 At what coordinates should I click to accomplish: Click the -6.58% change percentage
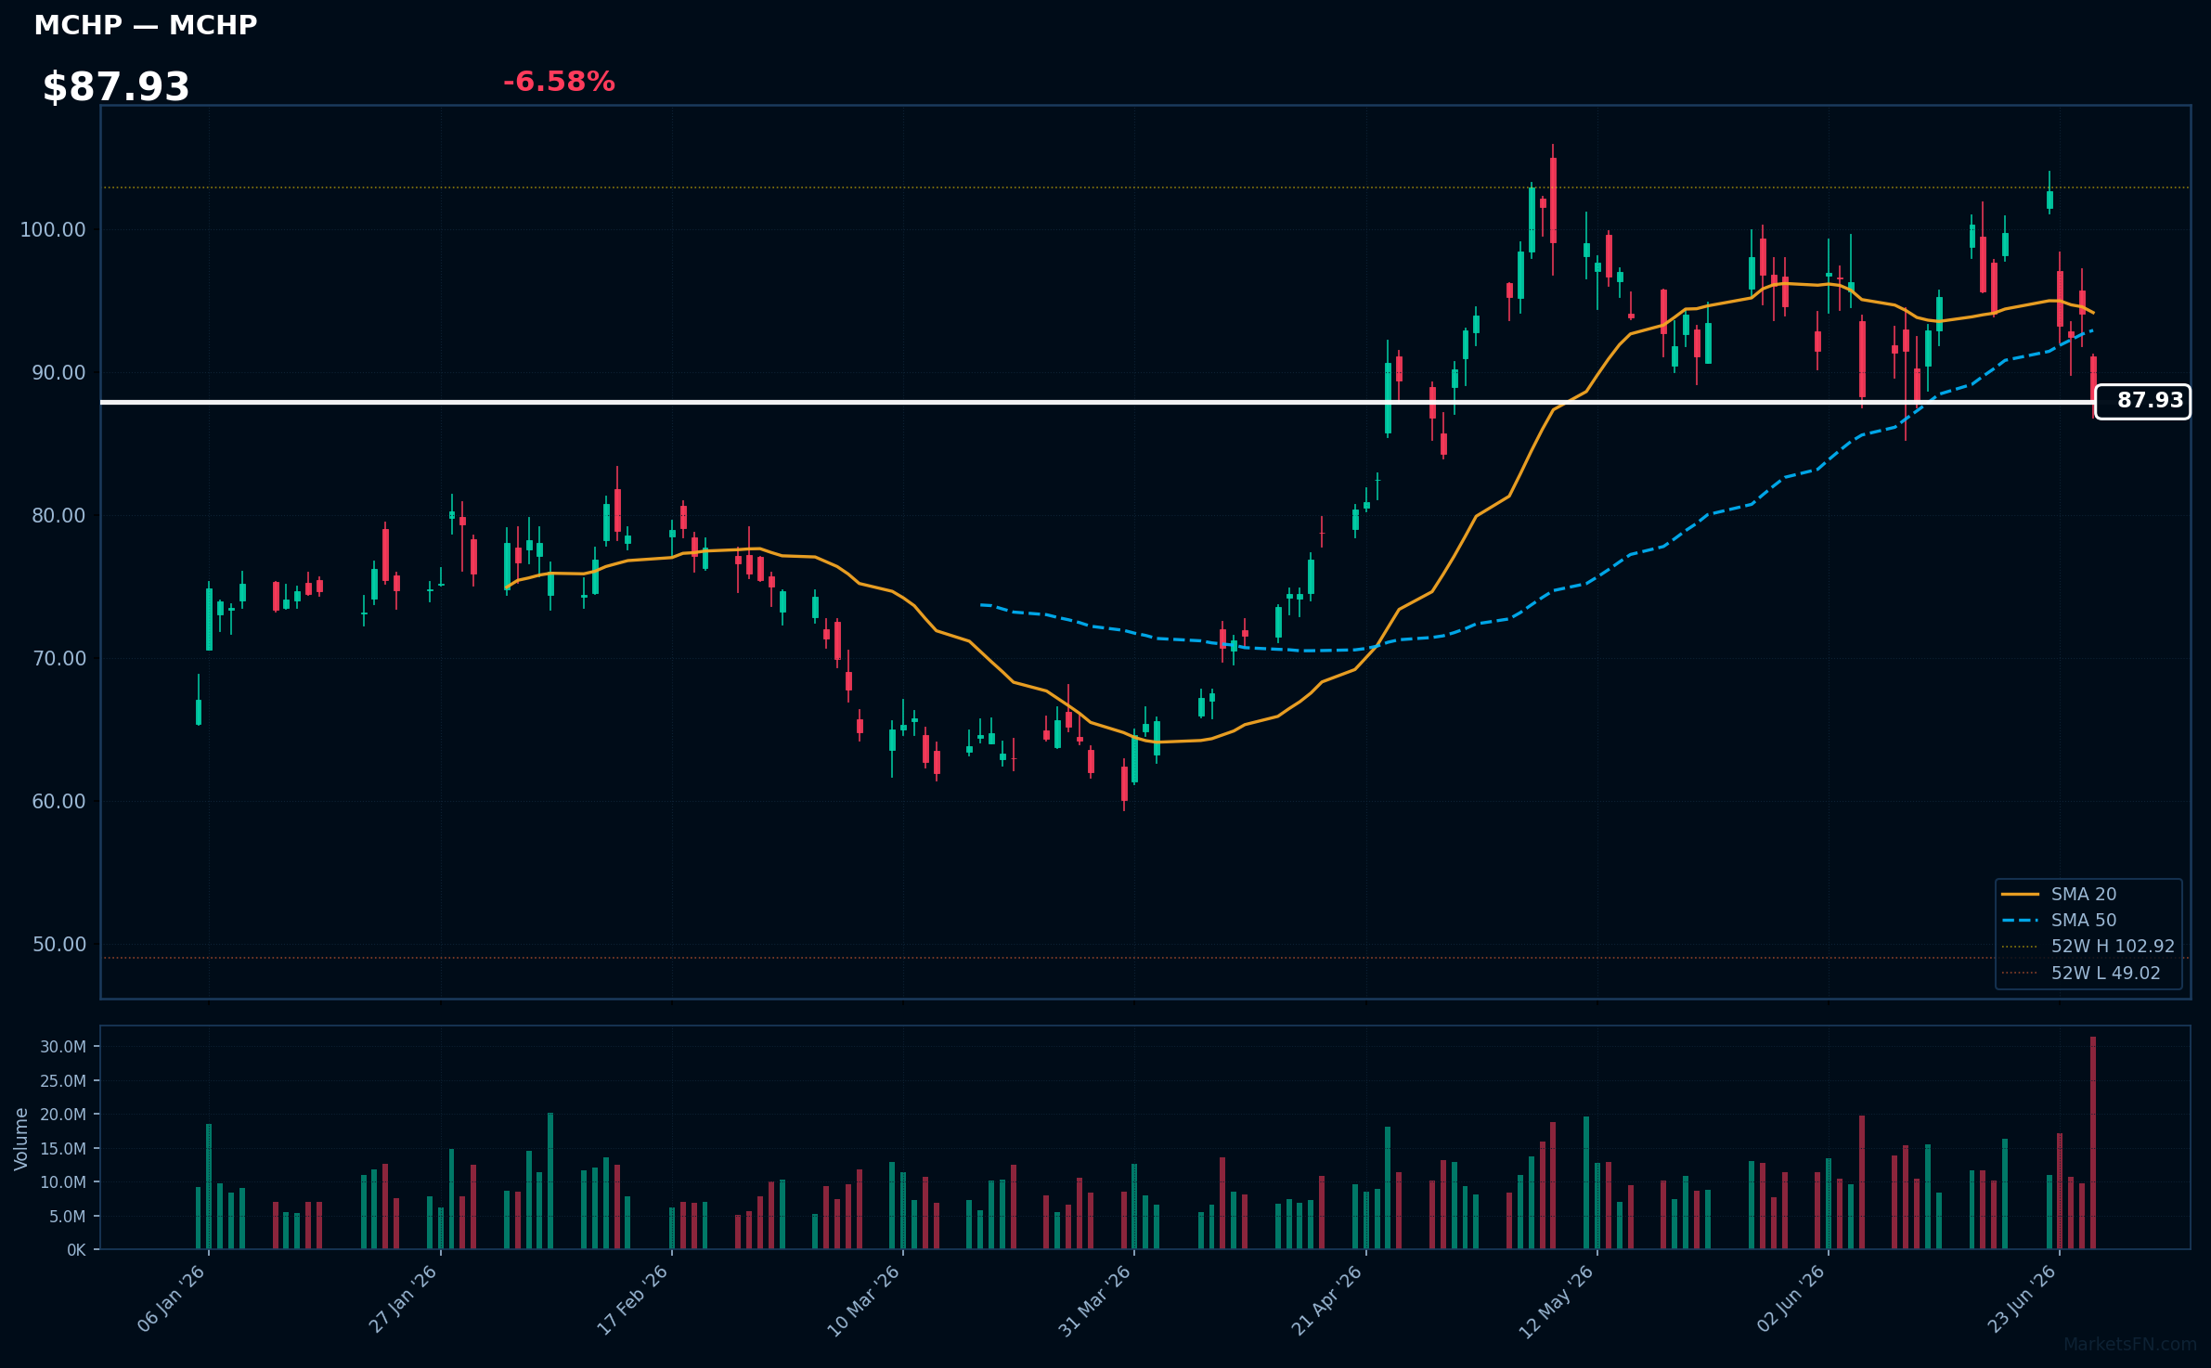pyautogui.click(x=559, y=82)
